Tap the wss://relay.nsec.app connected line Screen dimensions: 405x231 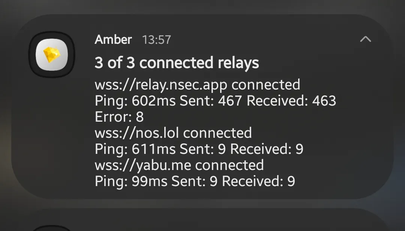pos(197,85)
